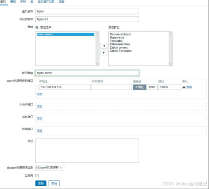Click down scroll arrow of 在...群组之中 list
The image size is (209, 189).
coord(97,64)
